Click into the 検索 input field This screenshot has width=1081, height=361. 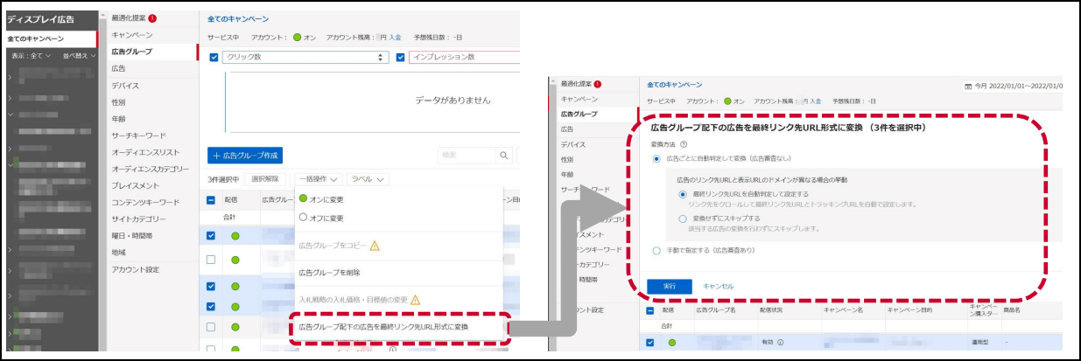pos(467,156)
